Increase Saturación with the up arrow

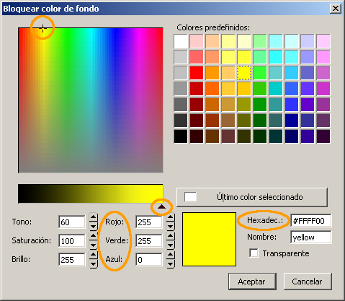point(94,236)
